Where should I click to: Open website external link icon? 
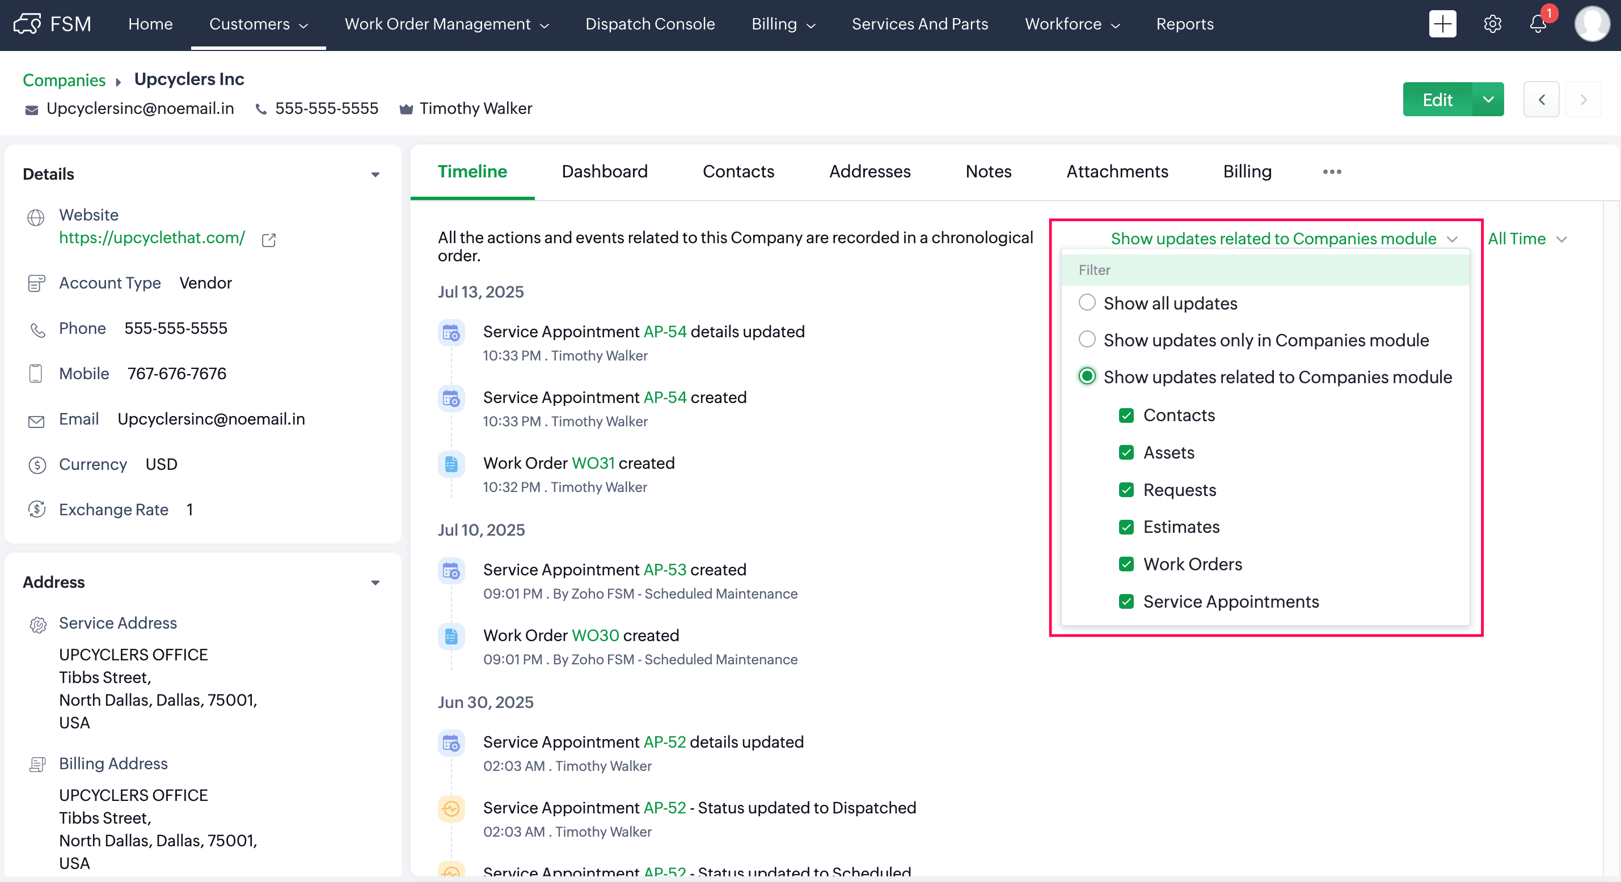coord(269,240)
